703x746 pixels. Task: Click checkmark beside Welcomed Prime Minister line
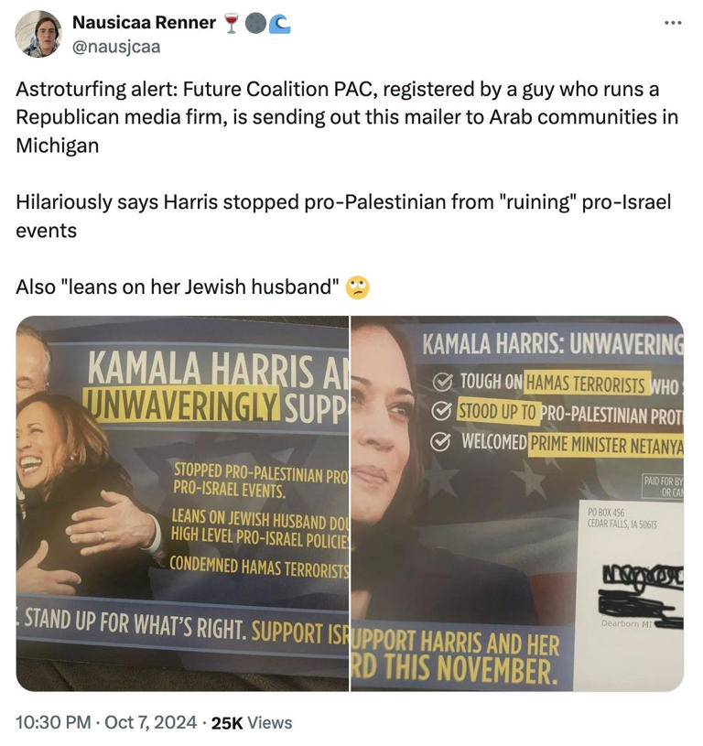pyautogui.click(x=440, y=441)
